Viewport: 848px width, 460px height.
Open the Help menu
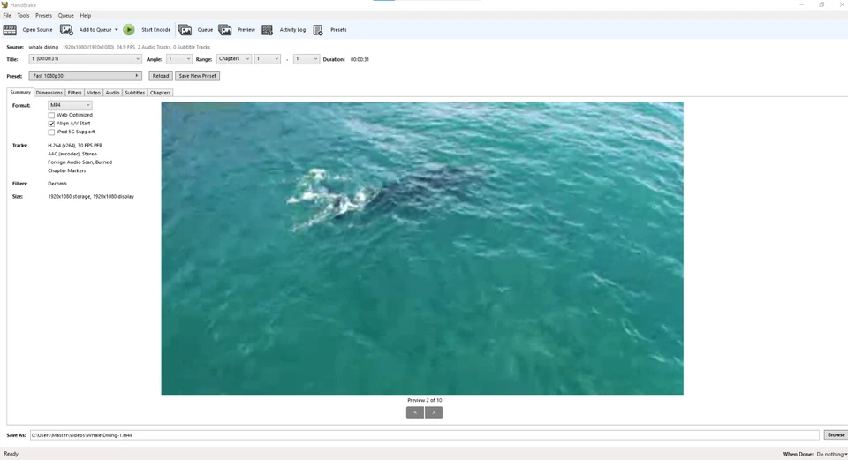coord(86,16)
